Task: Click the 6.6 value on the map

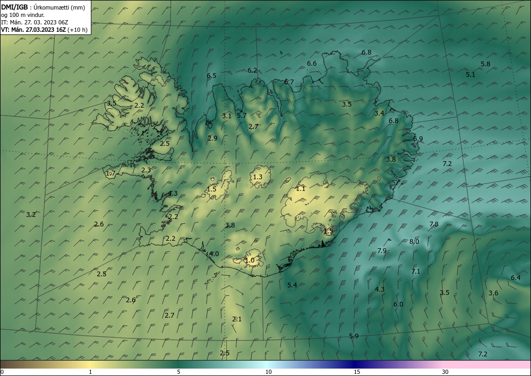Action: 312,64
